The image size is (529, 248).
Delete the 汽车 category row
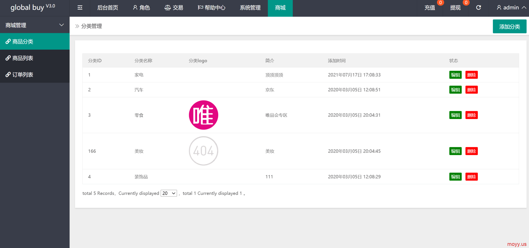tap(471, 90)
